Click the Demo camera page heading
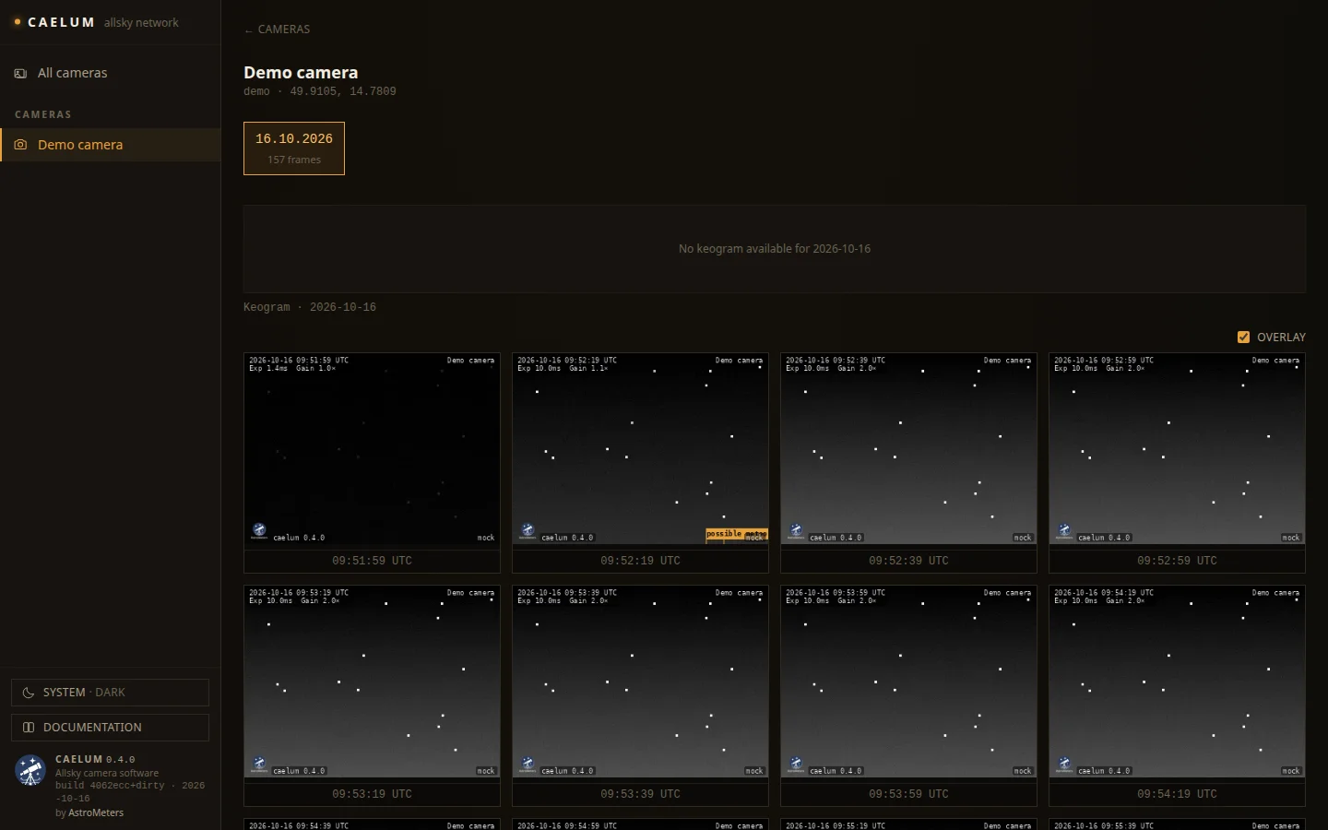 [x=301, y=72]
